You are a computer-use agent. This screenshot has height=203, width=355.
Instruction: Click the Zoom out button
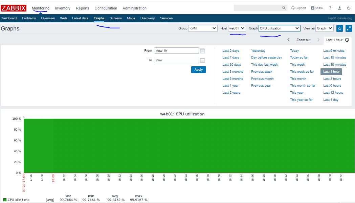click(303, 40)
